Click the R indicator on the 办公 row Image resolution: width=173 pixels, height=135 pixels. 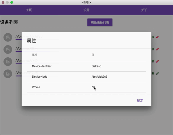point(153,61)
